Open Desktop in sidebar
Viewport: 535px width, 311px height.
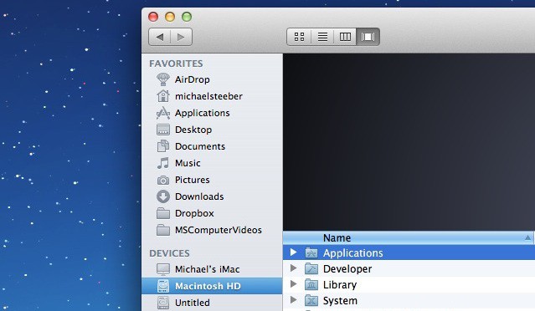pyautogui.click(x=193, y=130)
